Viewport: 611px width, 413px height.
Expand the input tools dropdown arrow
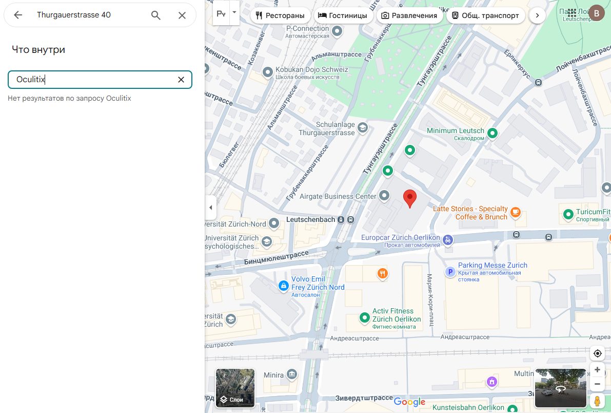234,12
